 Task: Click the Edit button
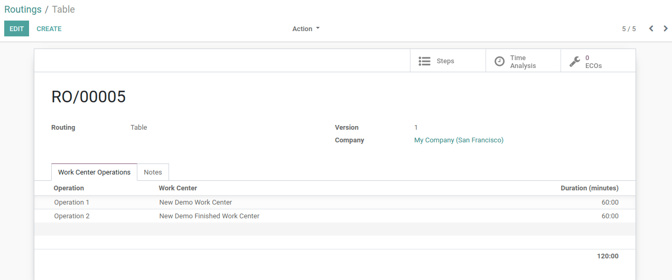pos(16,29)
